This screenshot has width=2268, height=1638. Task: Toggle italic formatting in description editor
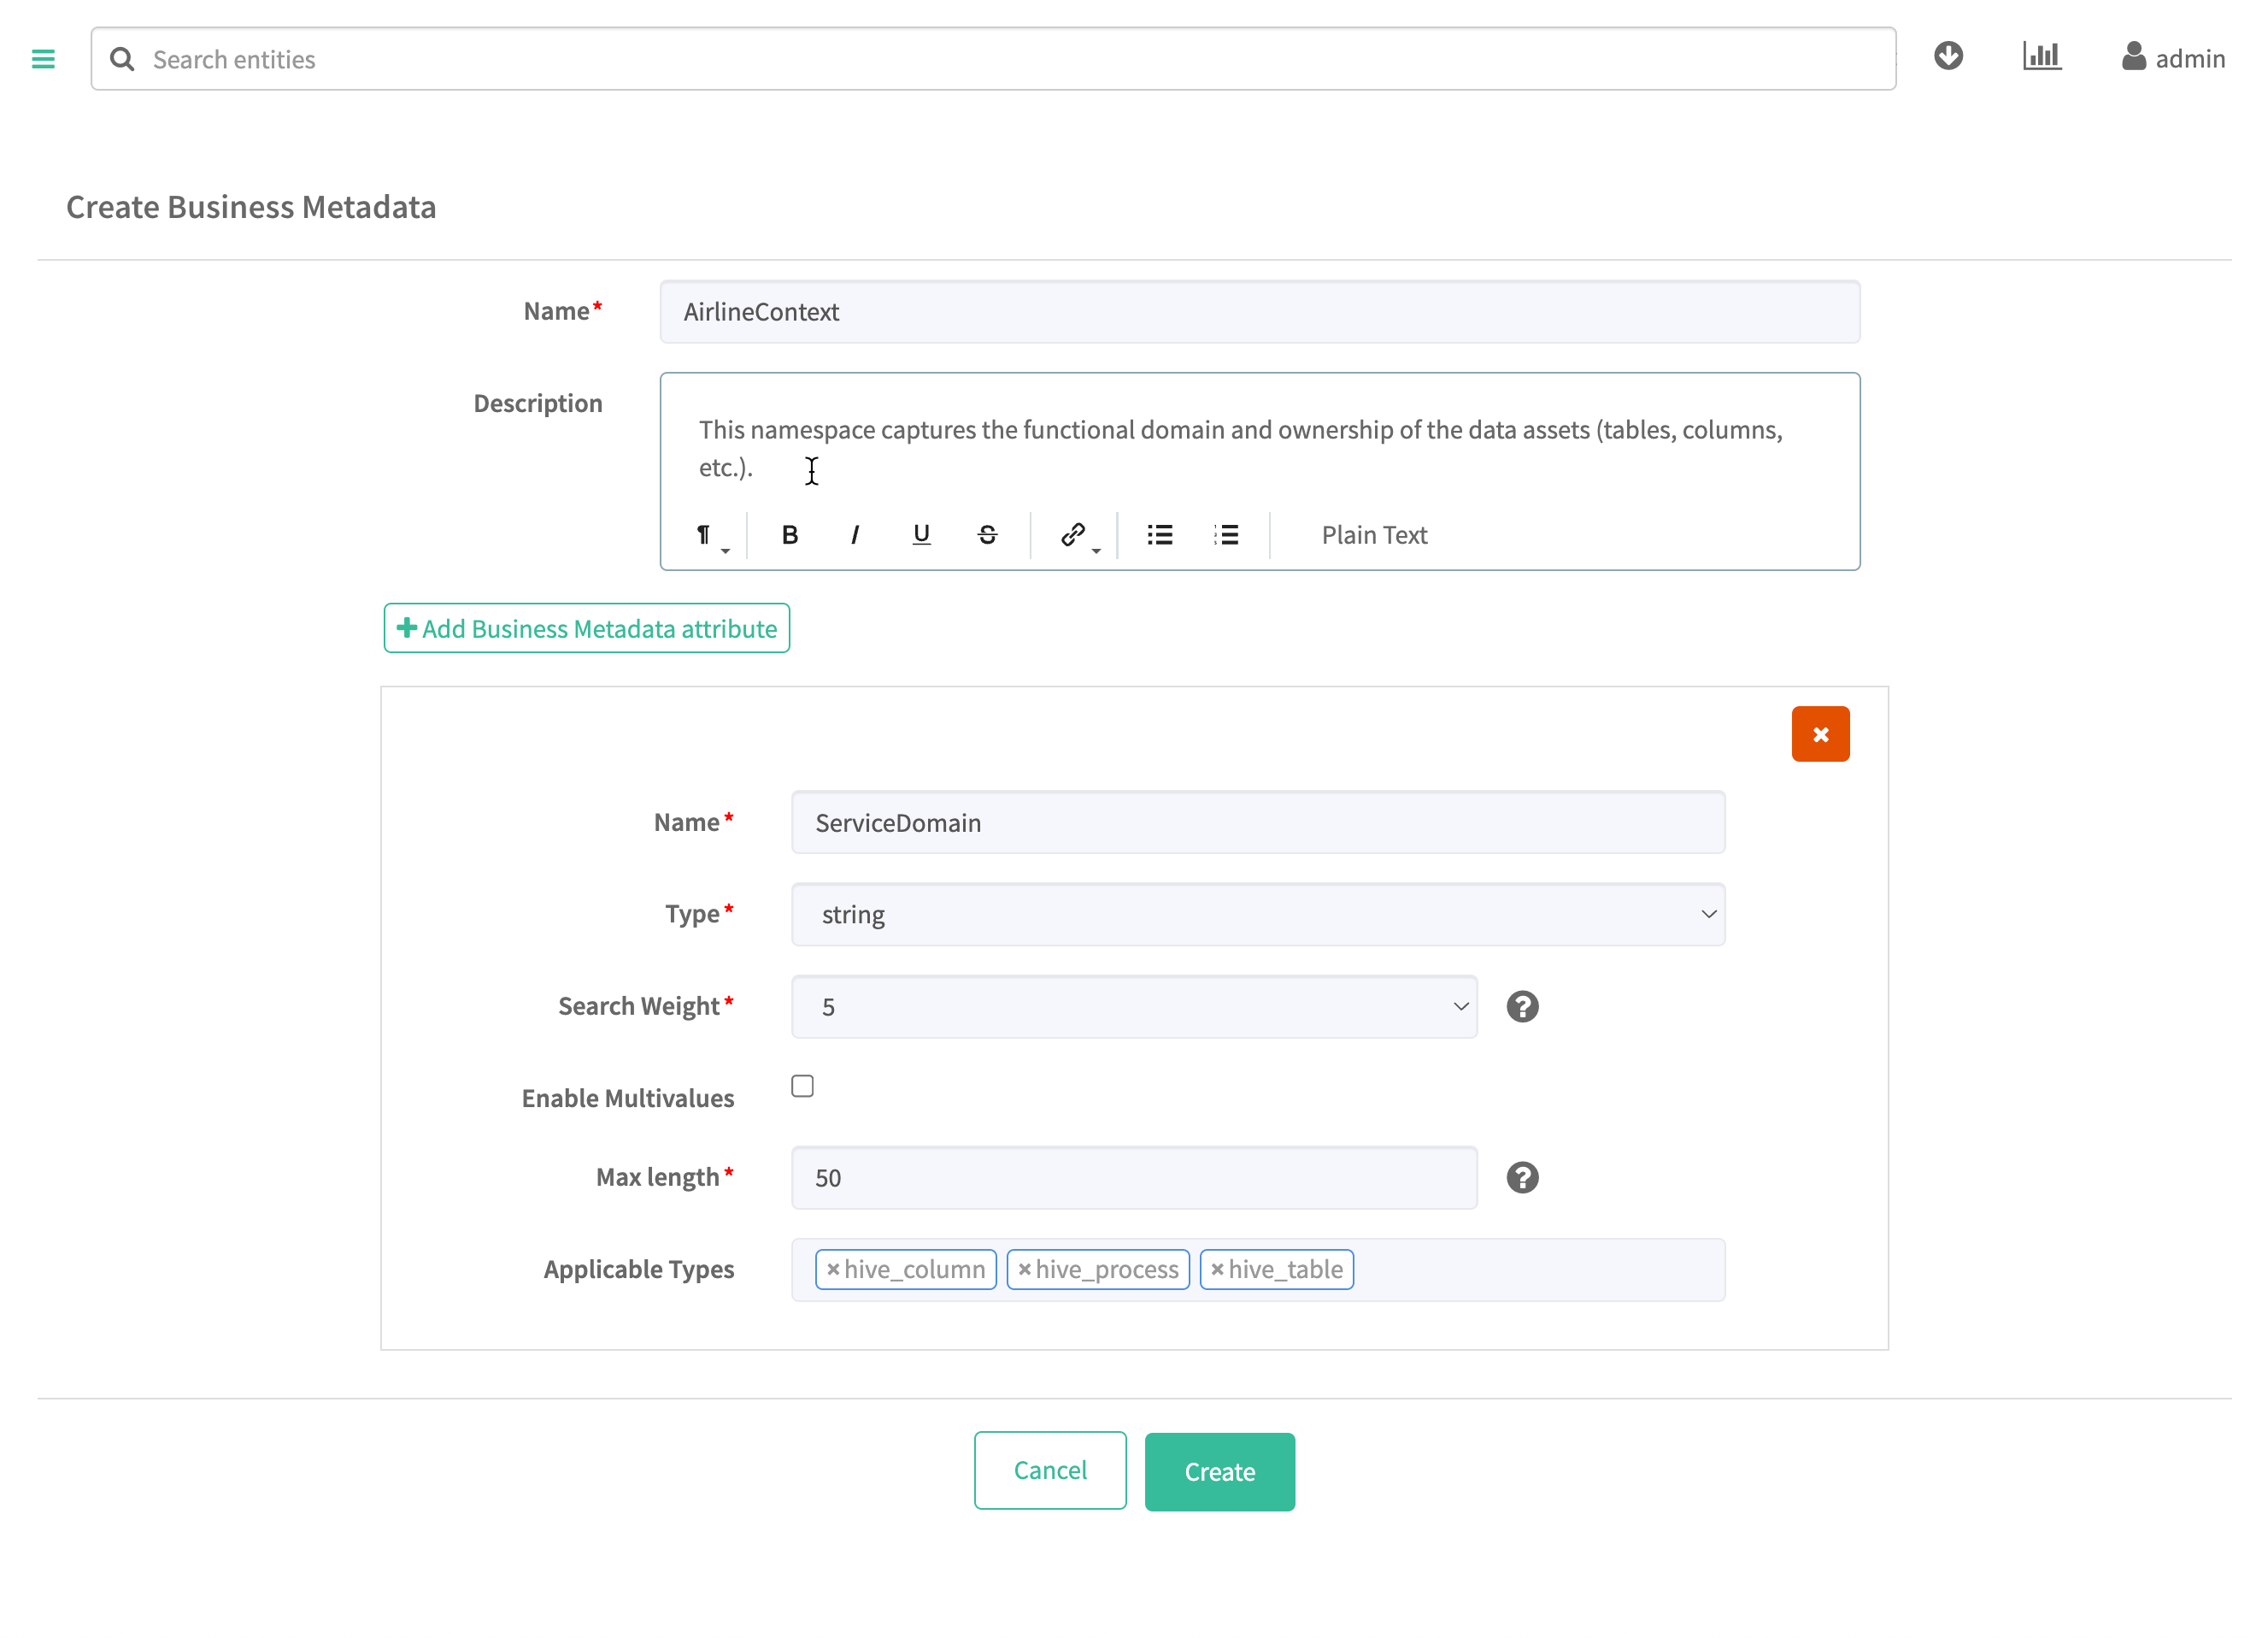854,534
